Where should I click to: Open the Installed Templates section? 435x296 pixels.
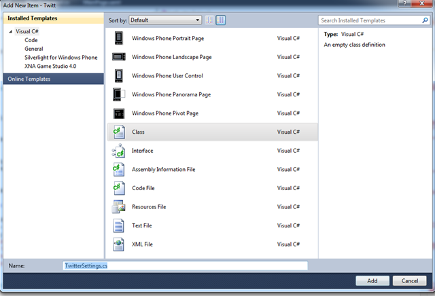click(x=54, y=18)
